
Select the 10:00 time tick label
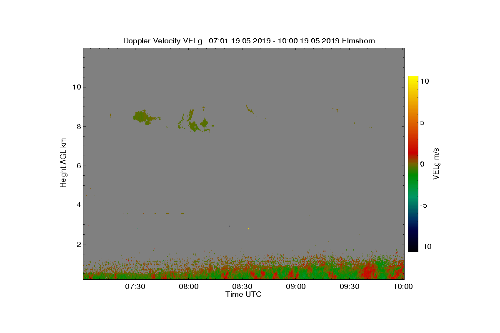[403, 286]
